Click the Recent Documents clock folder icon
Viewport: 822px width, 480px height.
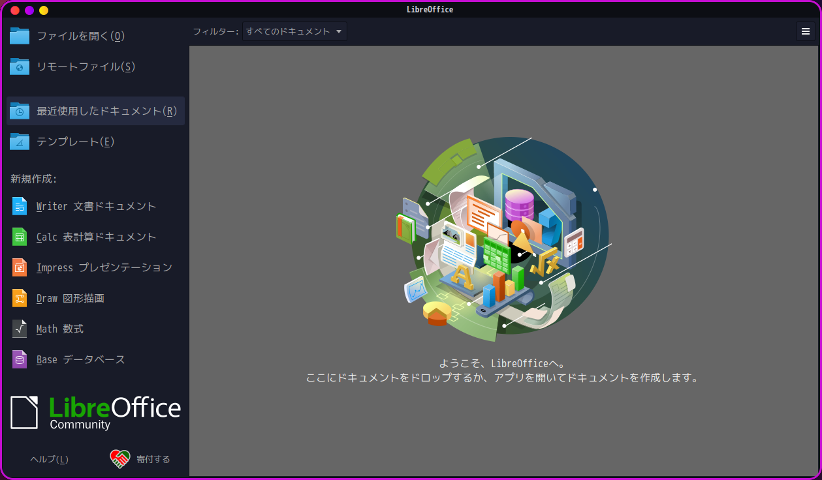(x=20, y=111)
